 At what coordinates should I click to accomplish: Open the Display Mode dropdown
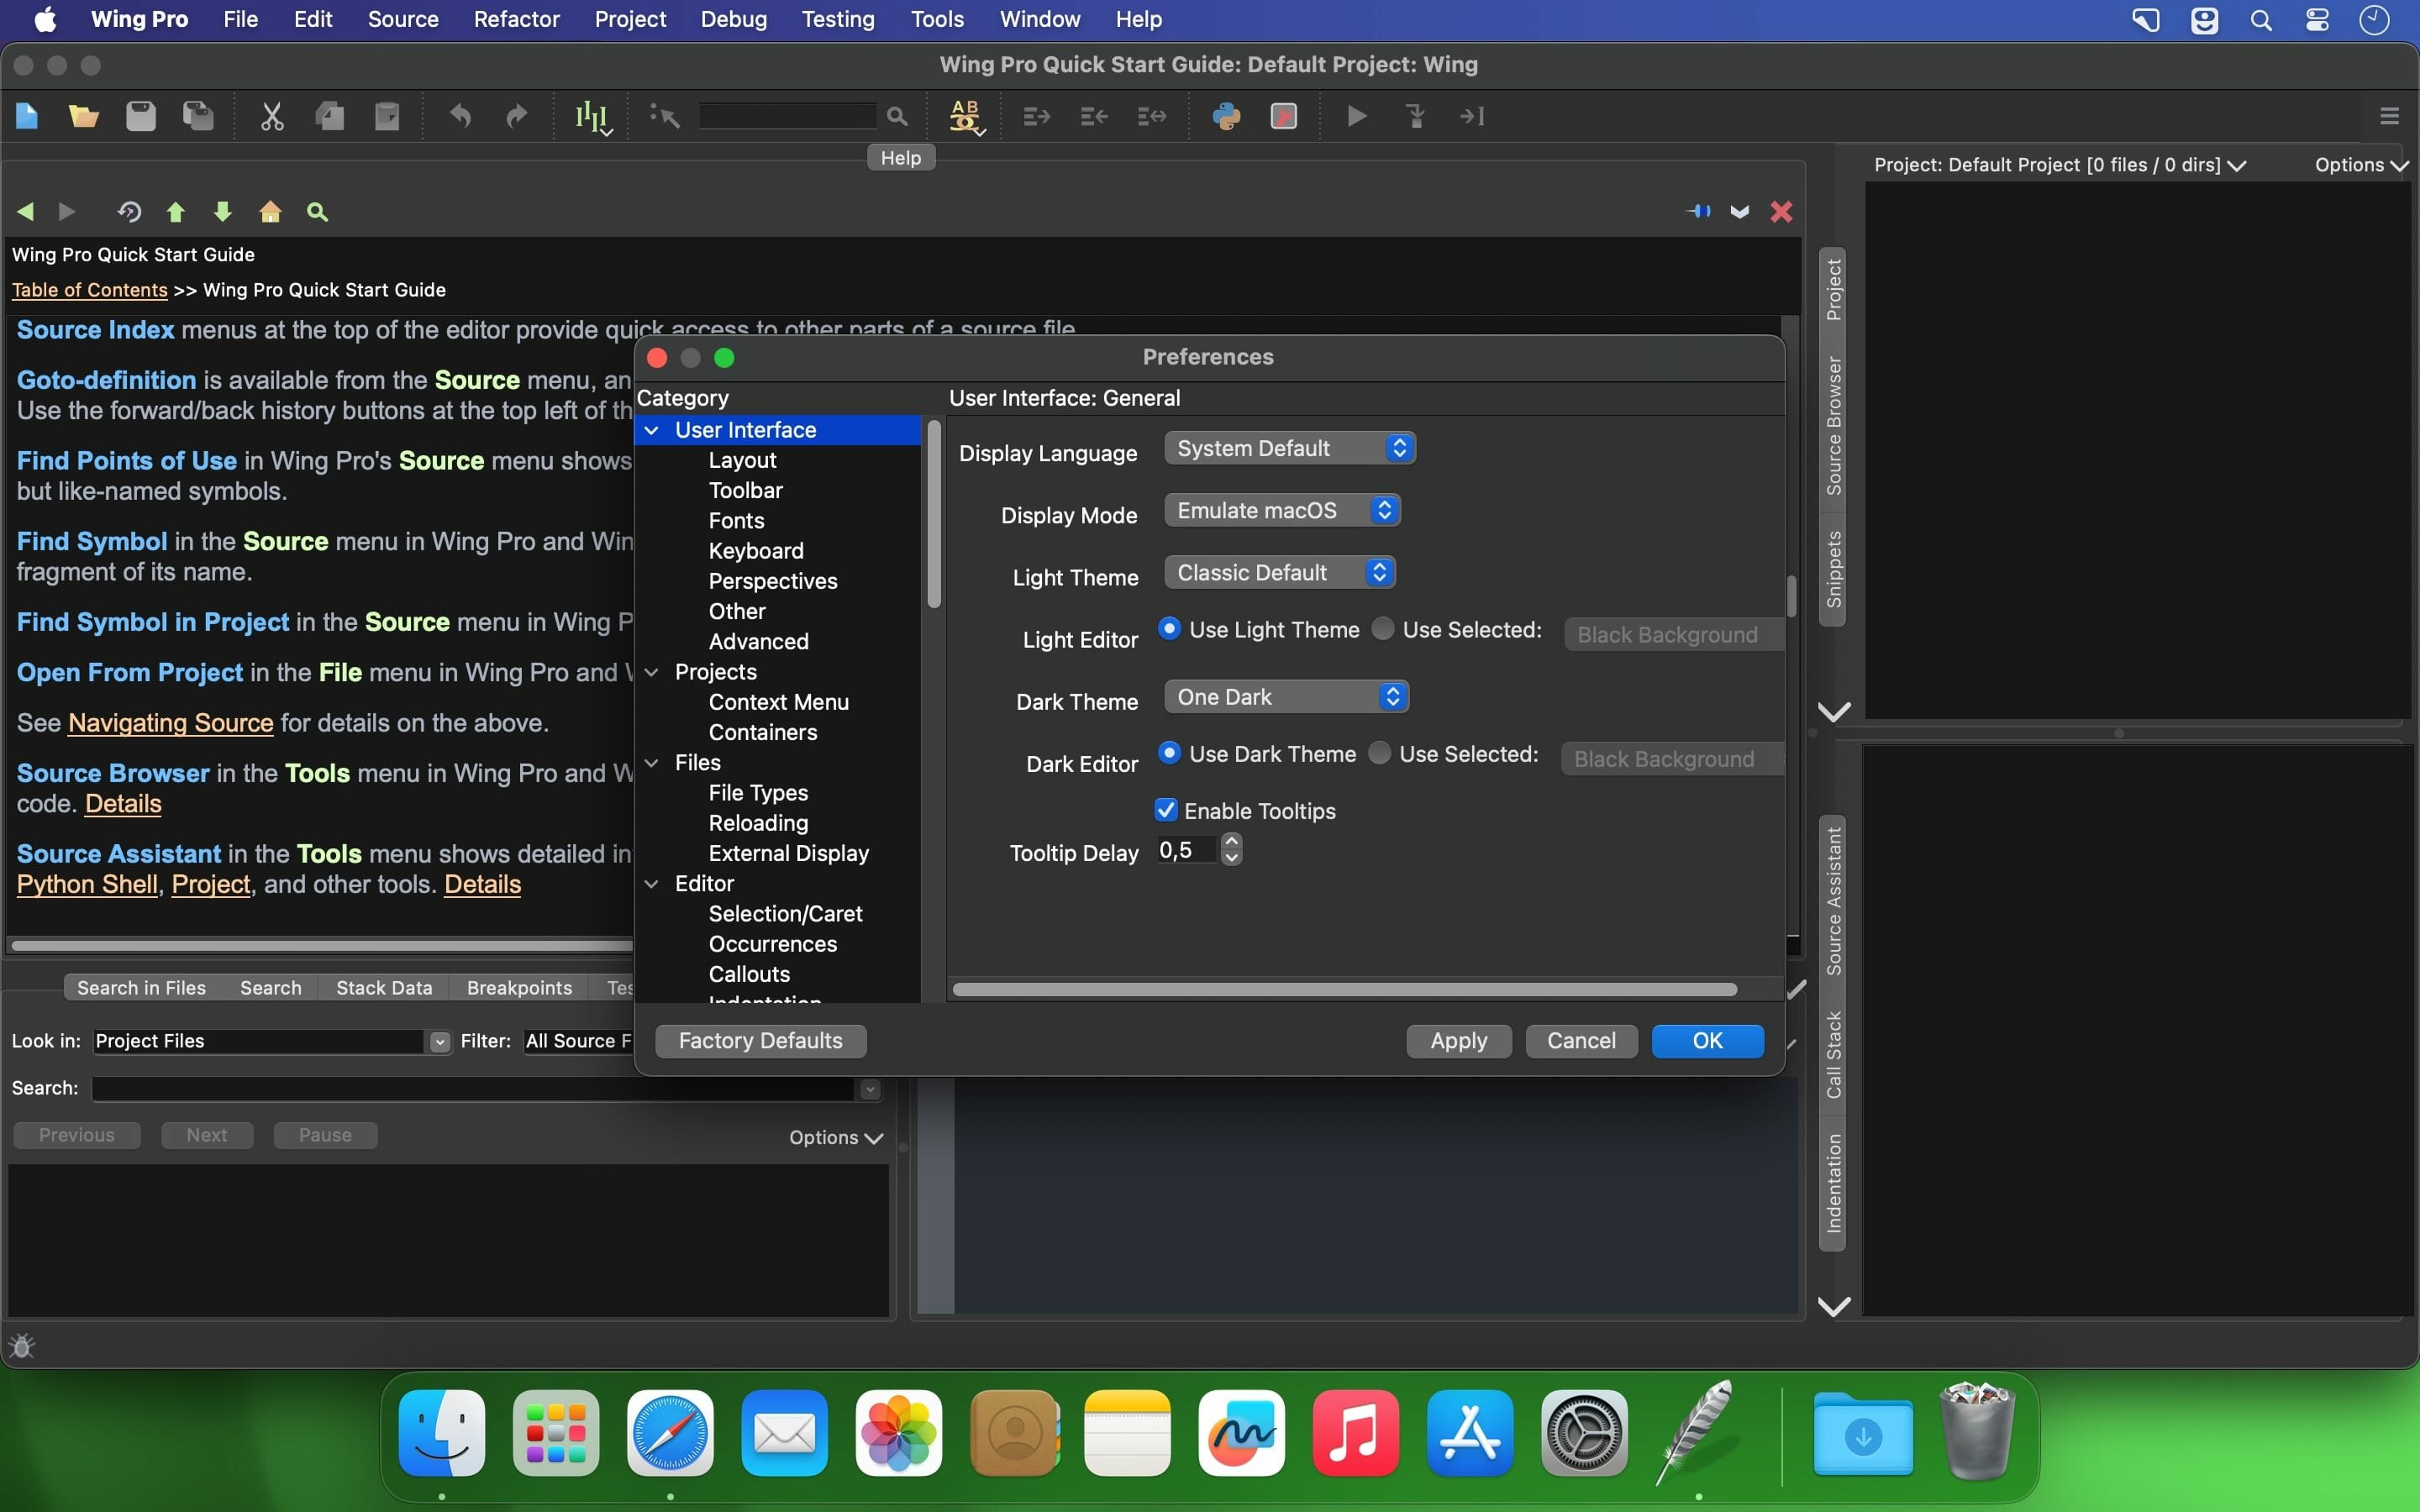point(1282,510)
